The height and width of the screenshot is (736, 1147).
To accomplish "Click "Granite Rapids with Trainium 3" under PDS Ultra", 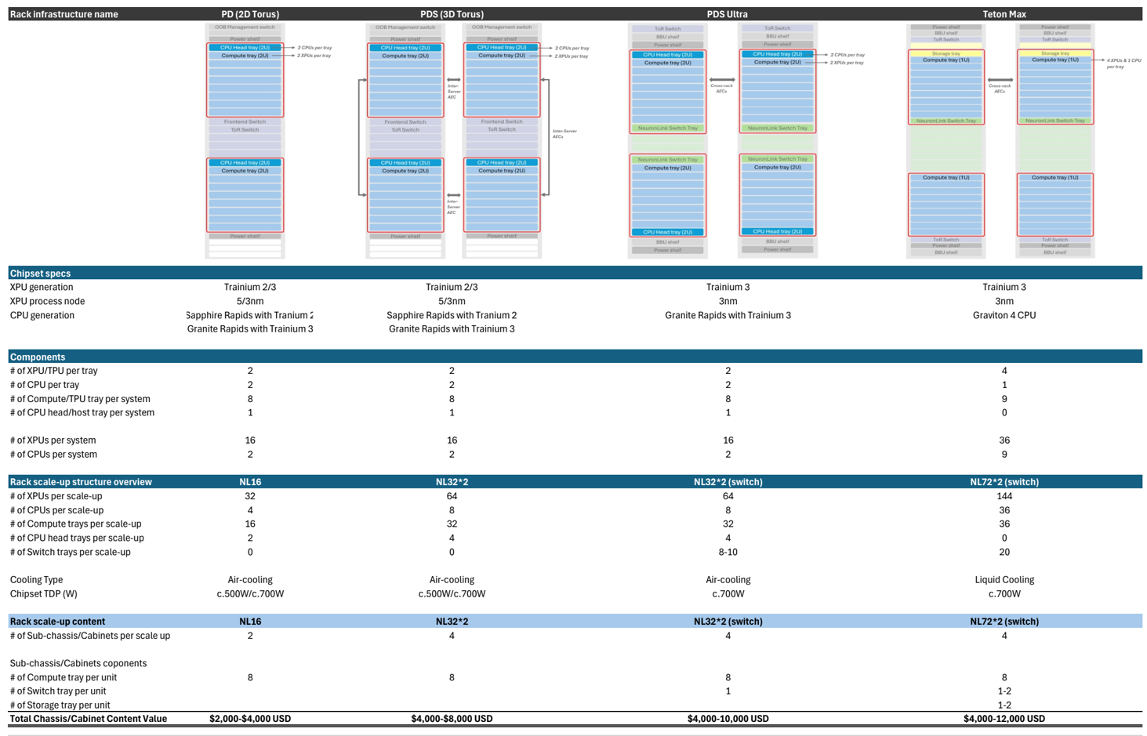I will (728, 315).
